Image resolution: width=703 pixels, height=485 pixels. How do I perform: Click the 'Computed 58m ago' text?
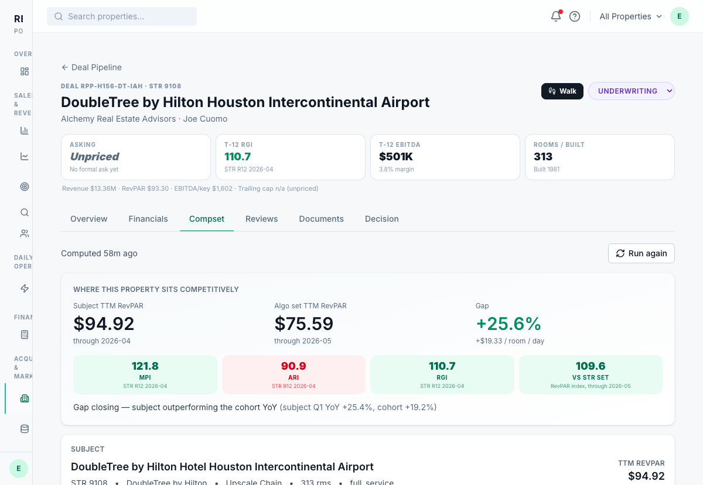[x=100, y=253]
